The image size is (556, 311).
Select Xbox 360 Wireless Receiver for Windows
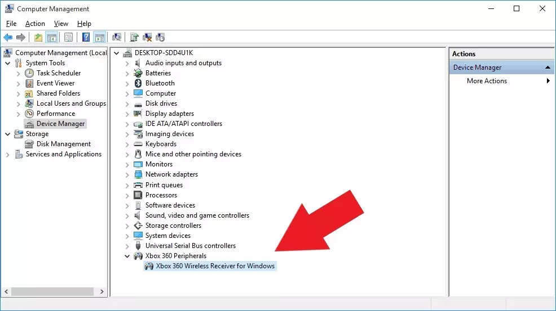point(215,266)
